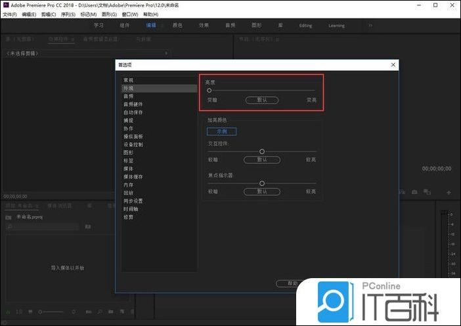Reset 焦点指示器 with its 默认 button
The width and height of the screenshot is (461, 326).
pyautogui.click(x=262, y=192)
